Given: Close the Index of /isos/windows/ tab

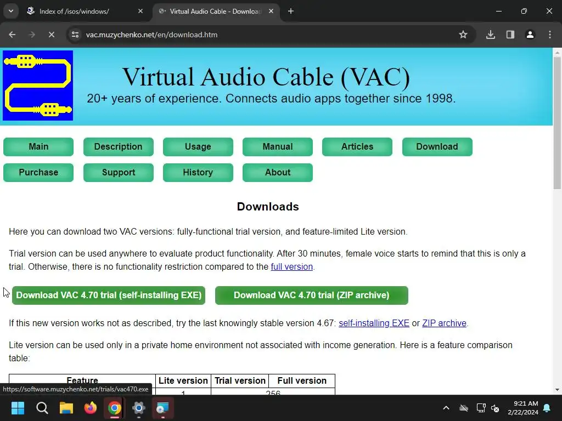Looking at the screenshot, I should 140,11.
